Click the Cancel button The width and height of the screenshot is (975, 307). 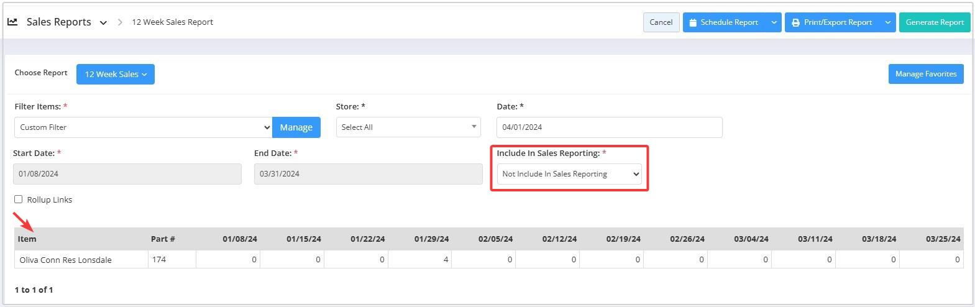click(661, 22)
